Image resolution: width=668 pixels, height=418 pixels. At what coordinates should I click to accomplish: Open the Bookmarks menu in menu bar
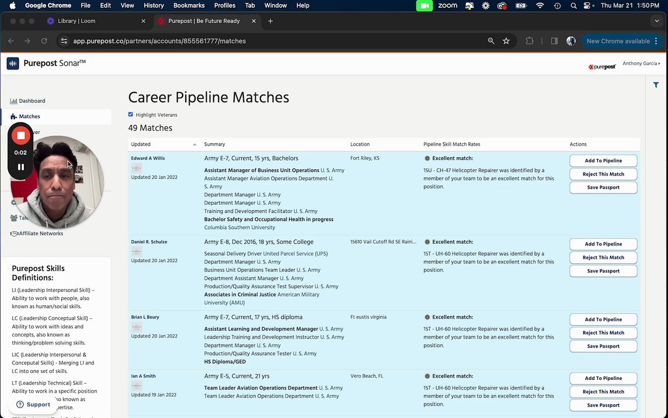coord(189,6)
